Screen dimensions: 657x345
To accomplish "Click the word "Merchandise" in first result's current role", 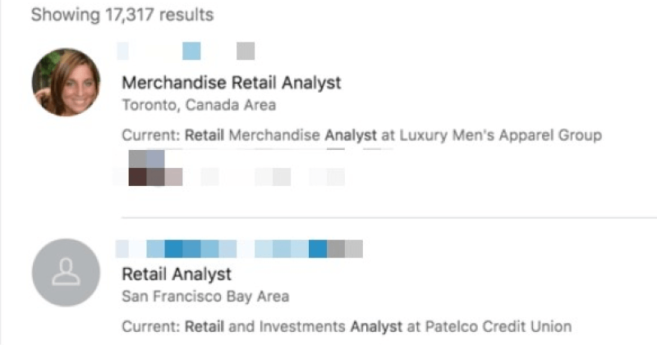I will 274,135.
